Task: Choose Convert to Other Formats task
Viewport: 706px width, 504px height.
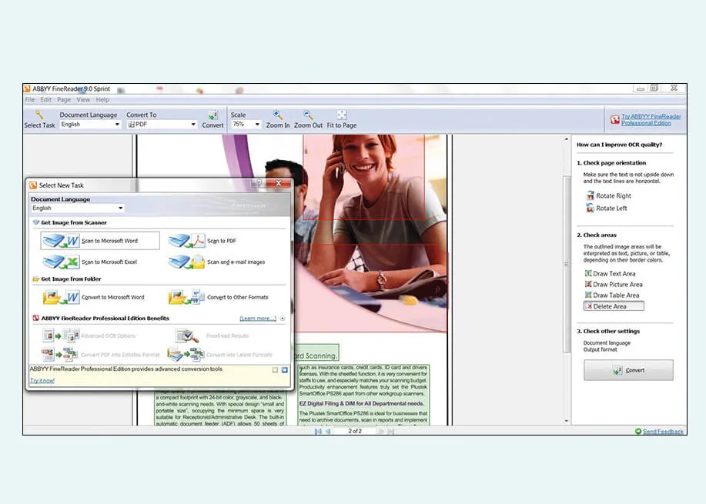Action: click(x=219, y=297)
